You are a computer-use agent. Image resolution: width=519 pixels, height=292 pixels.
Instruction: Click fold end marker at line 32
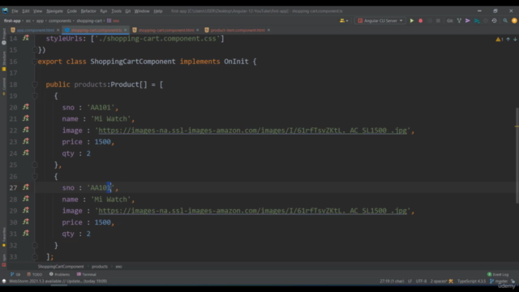34,245
